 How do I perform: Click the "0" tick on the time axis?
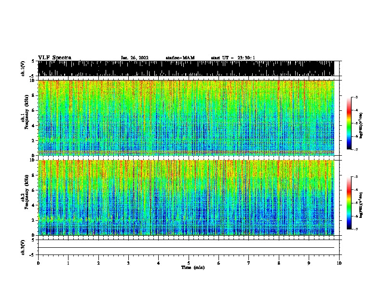[38, 263]
